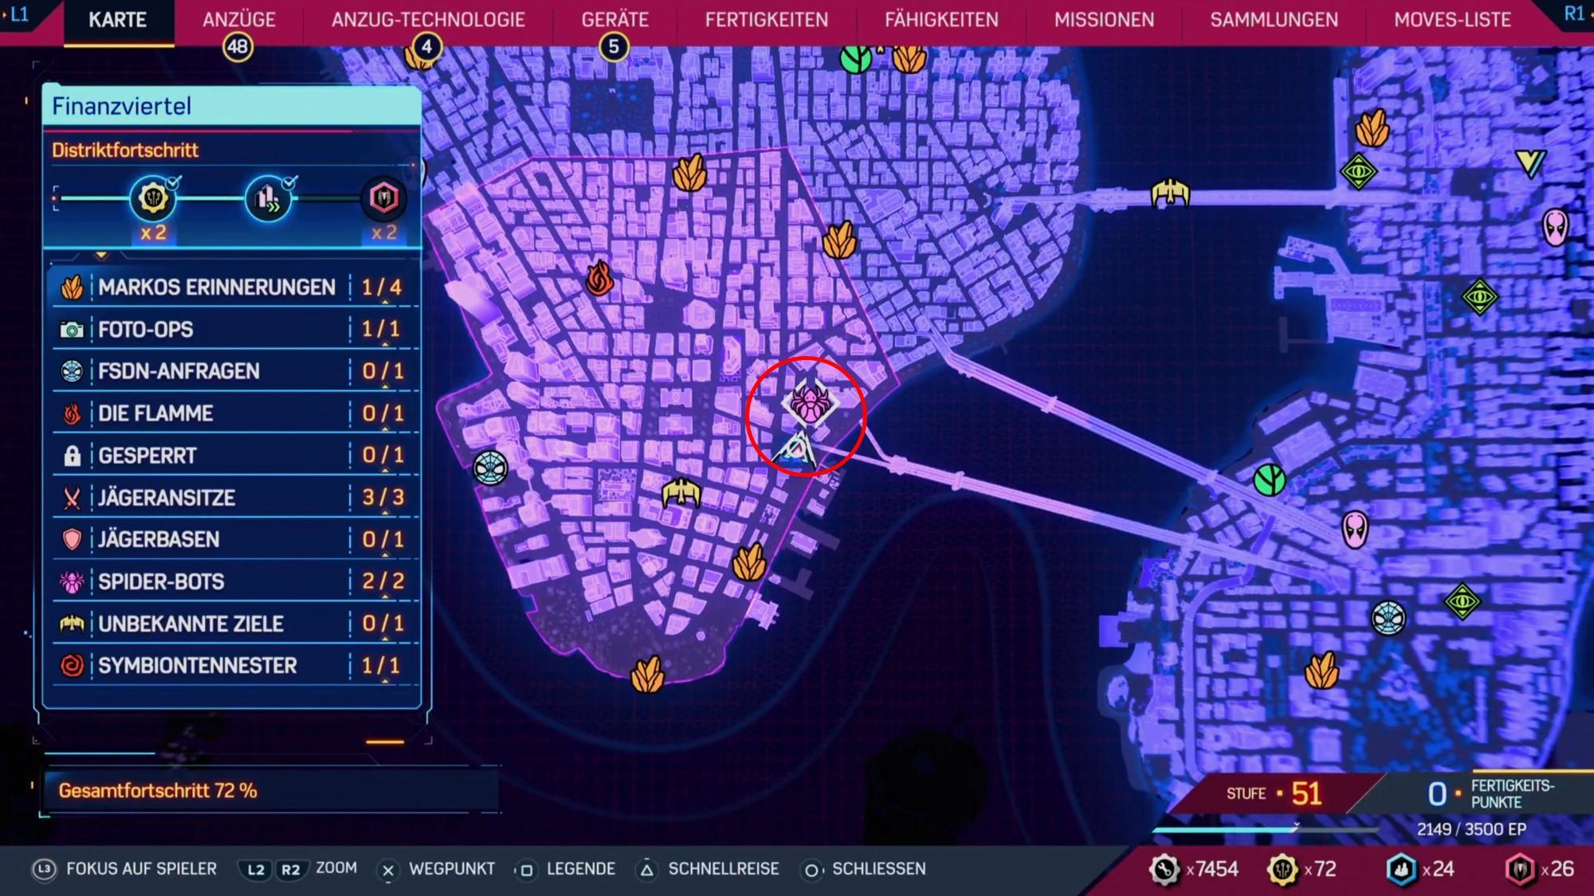1594x896 pixels.
Task: Click the city tokens x72 counter
Action: [x=1302, y=869]
